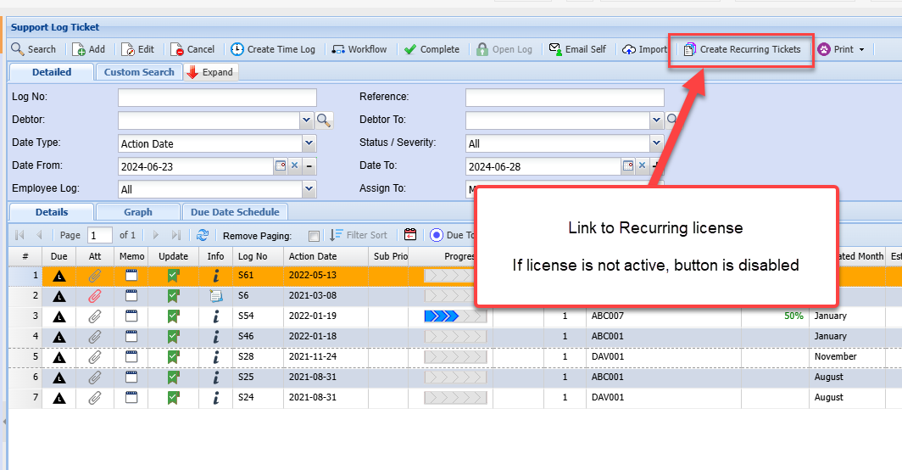Click the Edit toolbar button
The height and width of the screenshot is (470, 902).
click(x=137, y=49)
